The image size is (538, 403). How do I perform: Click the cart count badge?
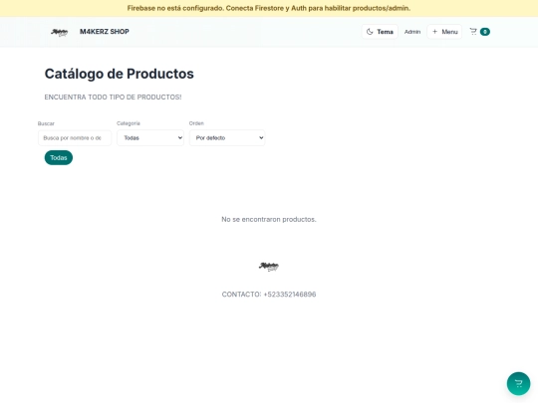pos(485,32)
